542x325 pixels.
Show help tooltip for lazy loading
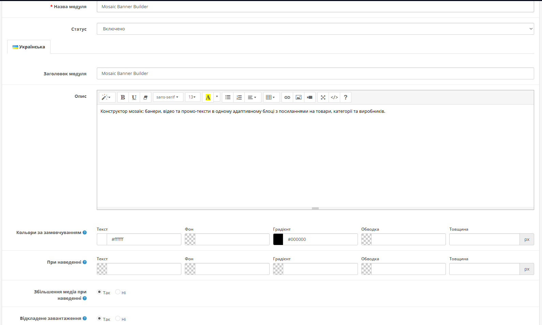(85, 319)
